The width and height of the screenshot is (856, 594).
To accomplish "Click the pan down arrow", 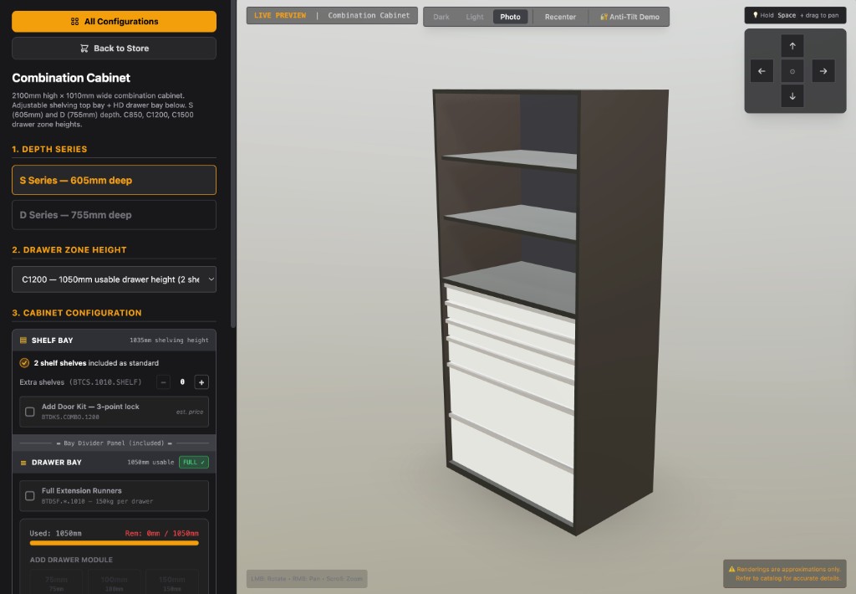I will pos(792,96).
